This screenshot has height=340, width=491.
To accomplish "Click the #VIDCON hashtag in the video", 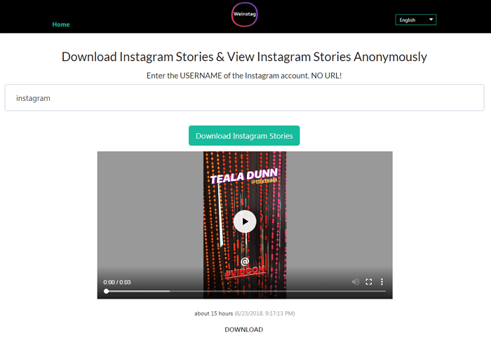I will 245,271.
